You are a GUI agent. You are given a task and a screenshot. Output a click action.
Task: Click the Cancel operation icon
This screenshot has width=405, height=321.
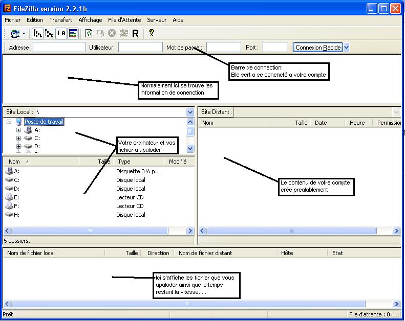click(x=112, y=34)
